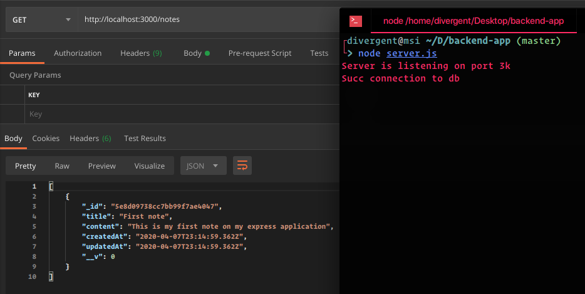This screenshot has height=294, width=585.
Task: Choose the Visualize response view
Action: pos(149,166)
